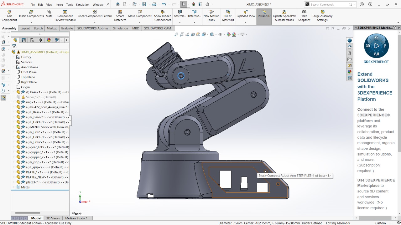Click Take Snapshot tool
Image resolution: width=401 pixels, height=225 pixels.
pos(304,16)
